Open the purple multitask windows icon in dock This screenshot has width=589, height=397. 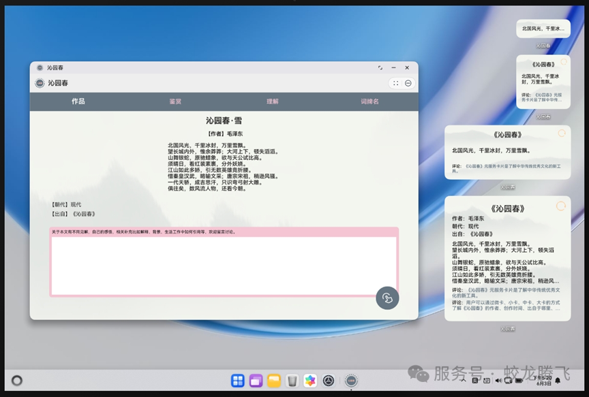tap(256, 381)
